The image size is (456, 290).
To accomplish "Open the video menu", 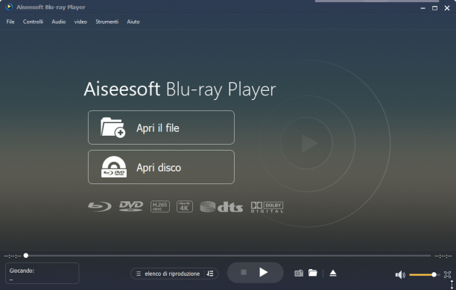I will click(x=80, y=22).
